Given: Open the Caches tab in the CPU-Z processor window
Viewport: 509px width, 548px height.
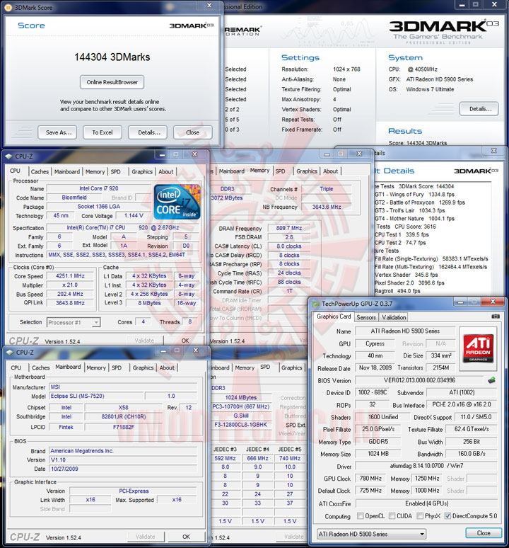Looking at the screenshot, I should [x=40, y=171].
